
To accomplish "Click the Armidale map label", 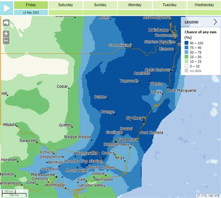I will 142,73.
